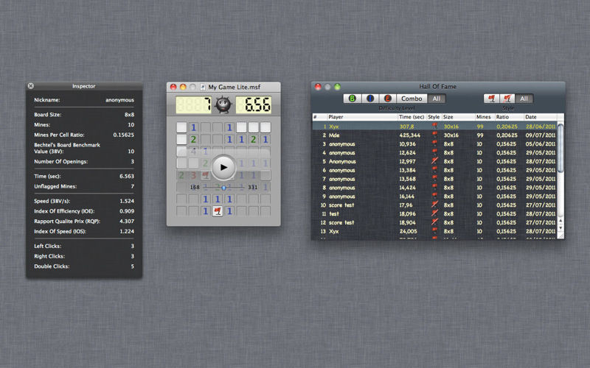Select the Mde row in Hall Of Fame
This screenshot has width=590, height=368.
pyautogui.click(x=434, y=135)
